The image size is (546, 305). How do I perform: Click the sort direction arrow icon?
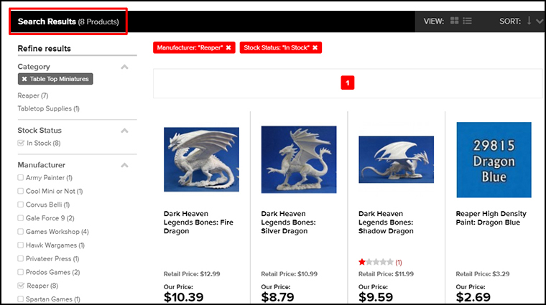529,21
